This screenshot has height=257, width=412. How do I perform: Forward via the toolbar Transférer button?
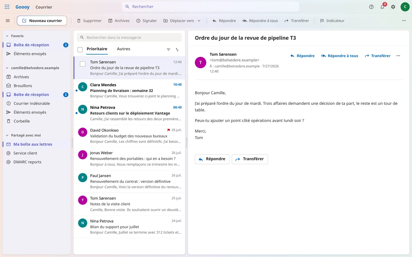click(296, 21)
